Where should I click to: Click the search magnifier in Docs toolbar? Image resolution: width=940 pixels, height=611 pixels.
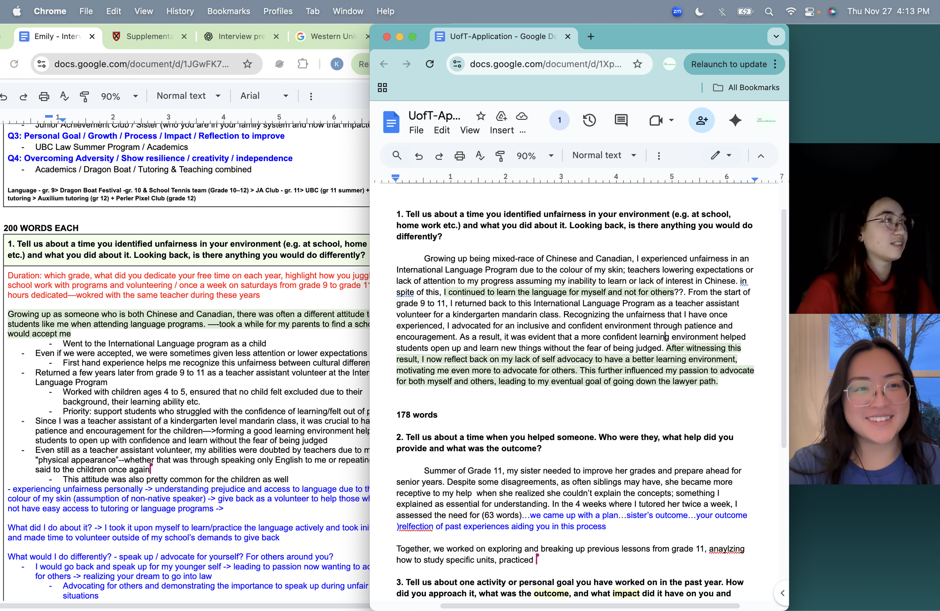coord(397,156)
